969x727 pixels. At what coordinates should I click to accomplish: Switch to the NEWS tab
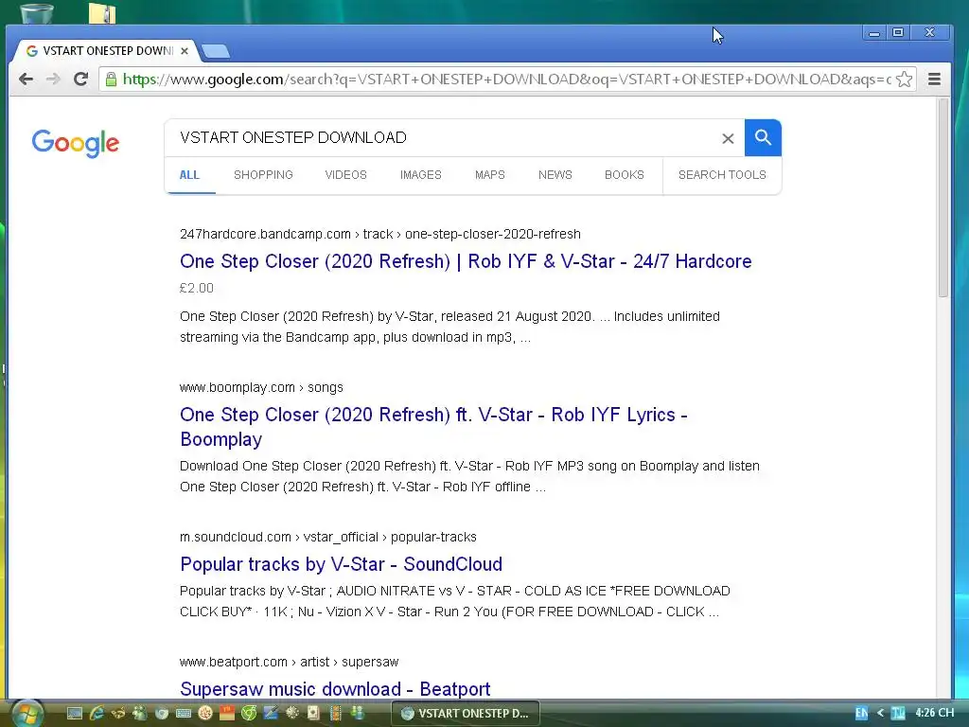click(x=555, y=175)
